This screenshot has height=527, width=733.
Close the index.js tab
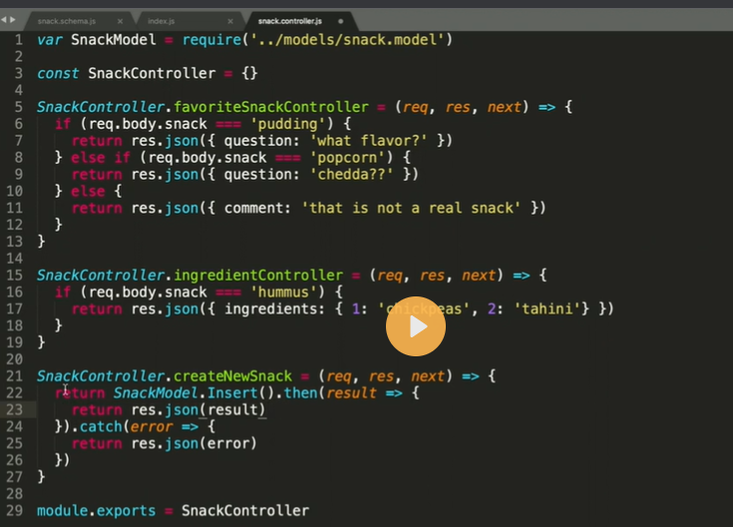(230, 20)
